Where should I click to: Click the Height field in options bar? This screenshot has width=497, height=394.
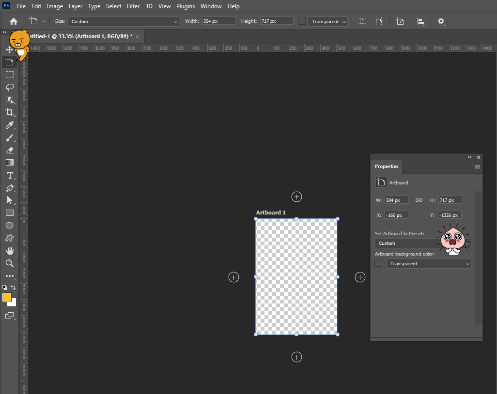(x=277, y=21)
